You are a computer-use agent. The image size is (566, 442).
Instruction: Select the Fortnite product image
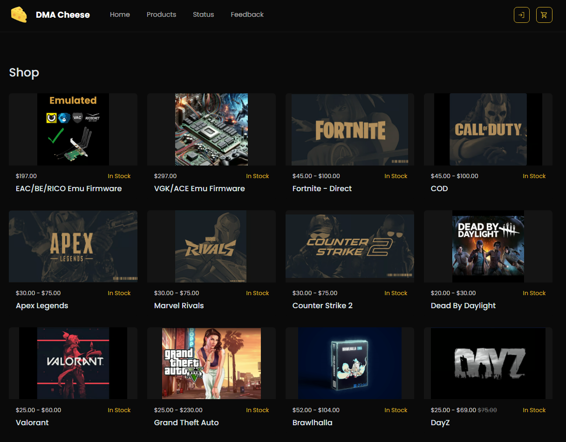(x=349, y=130)
